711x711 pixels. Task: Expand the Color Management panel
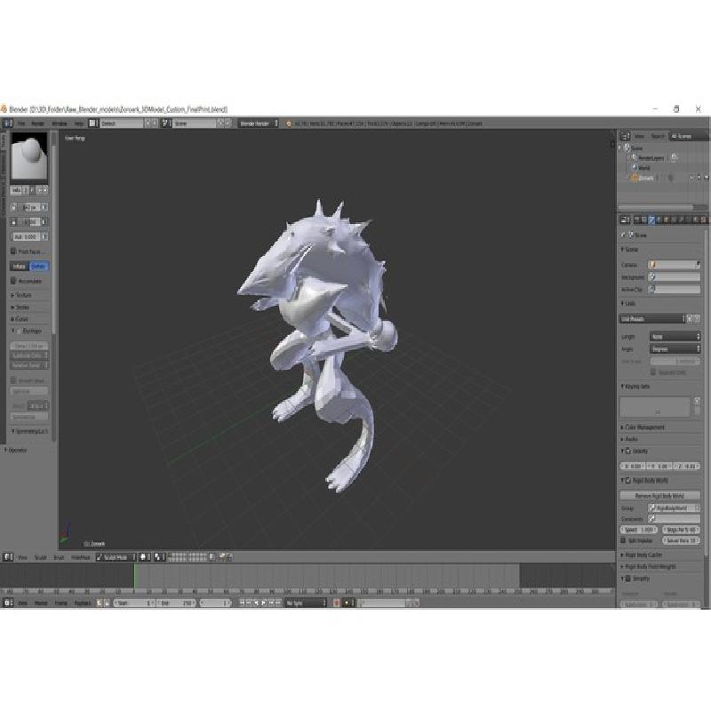click(643, 427)
